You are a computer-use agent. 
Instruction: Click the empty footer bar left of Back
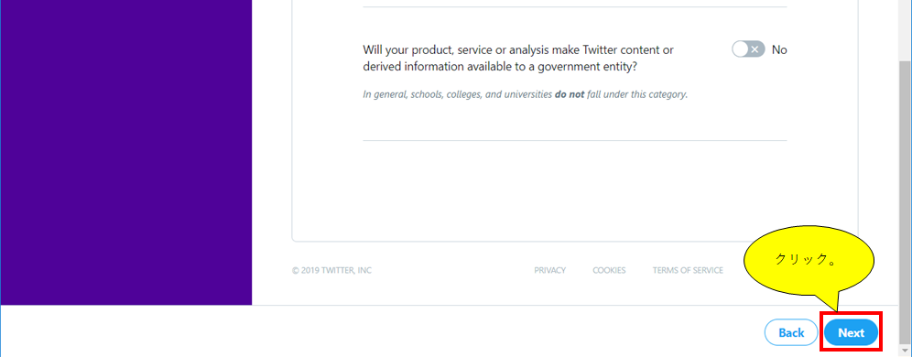click(378, 331)
